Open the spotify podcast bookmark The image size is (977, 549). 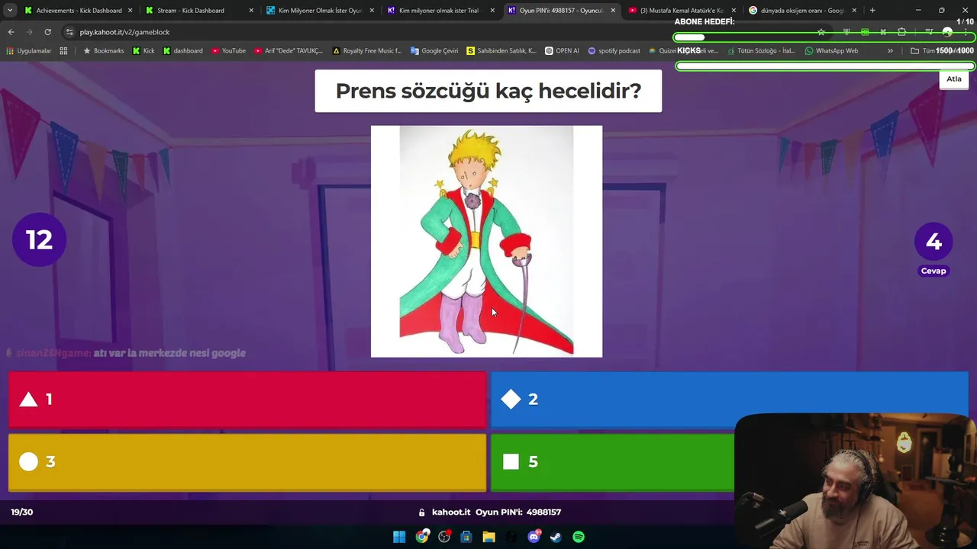tap(614, 51)
